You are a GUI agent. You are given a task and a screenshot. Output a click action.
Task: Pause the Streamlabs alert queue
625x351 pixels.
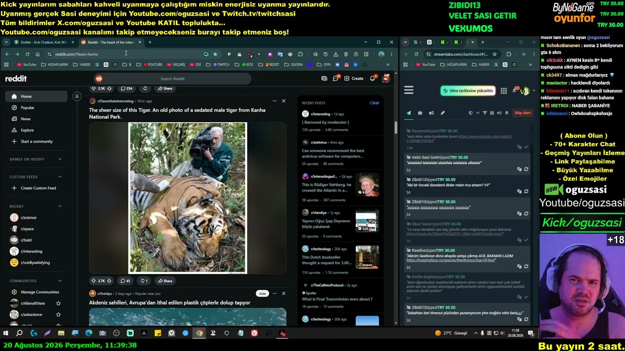(492, 113)
